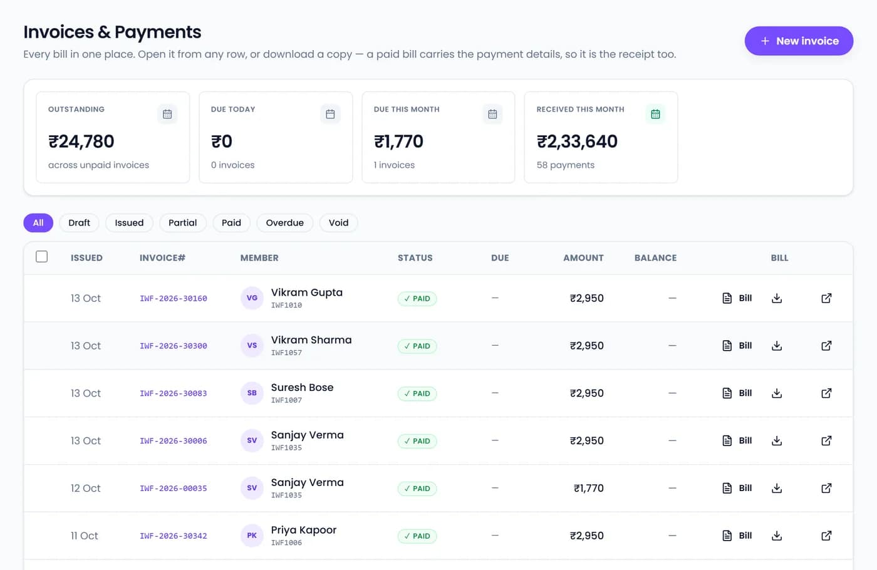The image size is (877, 570).
Task: Click calendar icon on Outstanding card
Action: pyautogui.click(x=167, y=114)
